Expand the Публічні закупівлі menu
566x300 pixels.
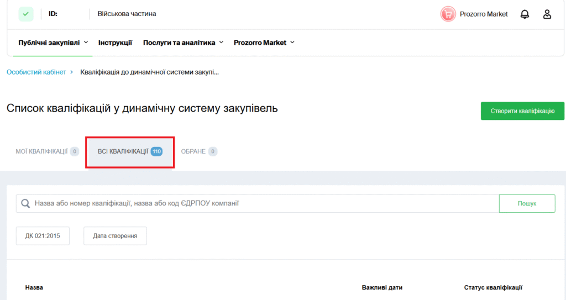click(53, 43)
